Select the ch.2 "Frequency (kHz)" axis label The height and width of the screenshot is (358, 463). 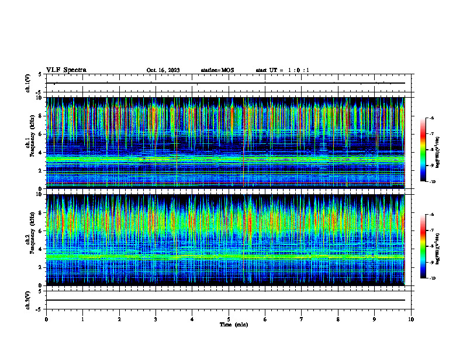(32, 232)
